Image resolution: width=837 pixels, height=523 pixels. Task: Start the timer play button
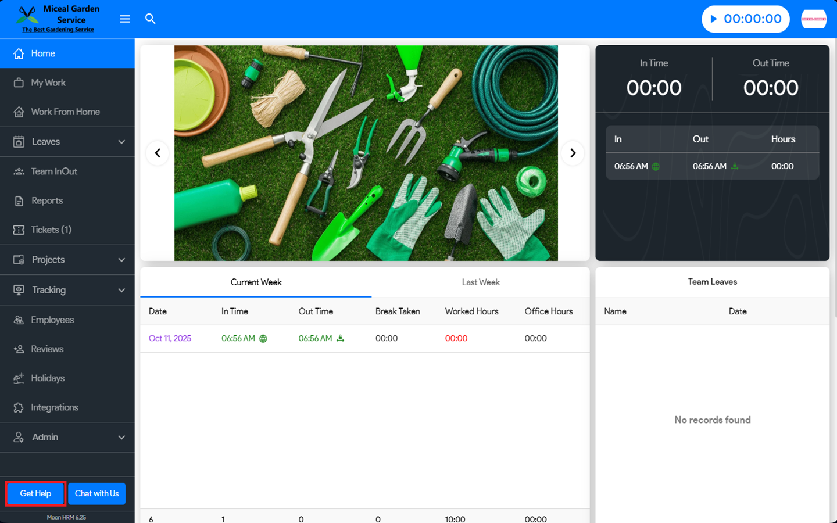click(714, 19)
